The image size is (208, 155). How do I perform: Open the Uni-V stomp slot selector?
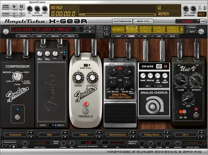click(186, 135)
